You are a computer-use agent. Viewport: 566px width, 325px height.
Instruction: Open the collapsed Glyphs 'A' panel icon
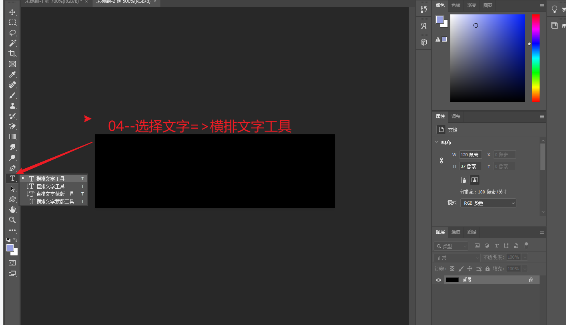pyautogui.click(x=423, y=26)
